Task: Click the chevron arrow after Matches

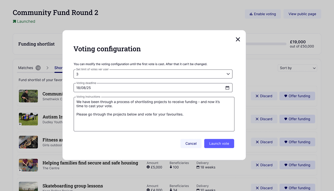Action: [48, 68]
